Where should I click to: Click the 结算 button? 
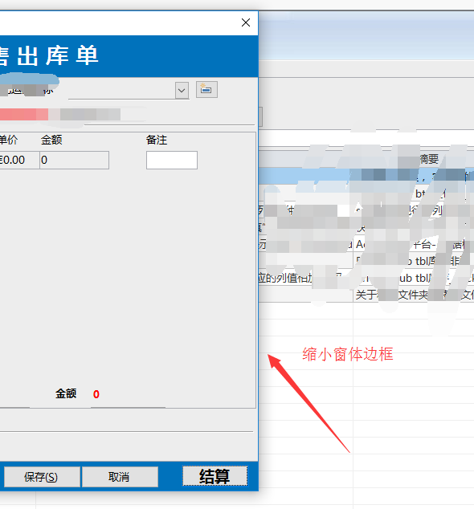point(215,476)
